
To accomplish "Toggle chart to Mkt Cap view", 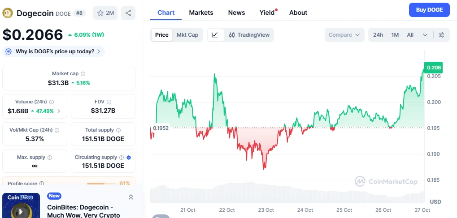I will click(187, 35).
